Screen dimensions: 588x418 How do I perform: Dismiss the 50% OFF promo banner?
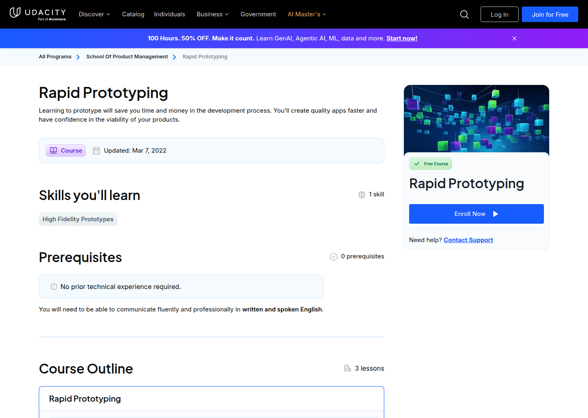[x=514, y=38]
